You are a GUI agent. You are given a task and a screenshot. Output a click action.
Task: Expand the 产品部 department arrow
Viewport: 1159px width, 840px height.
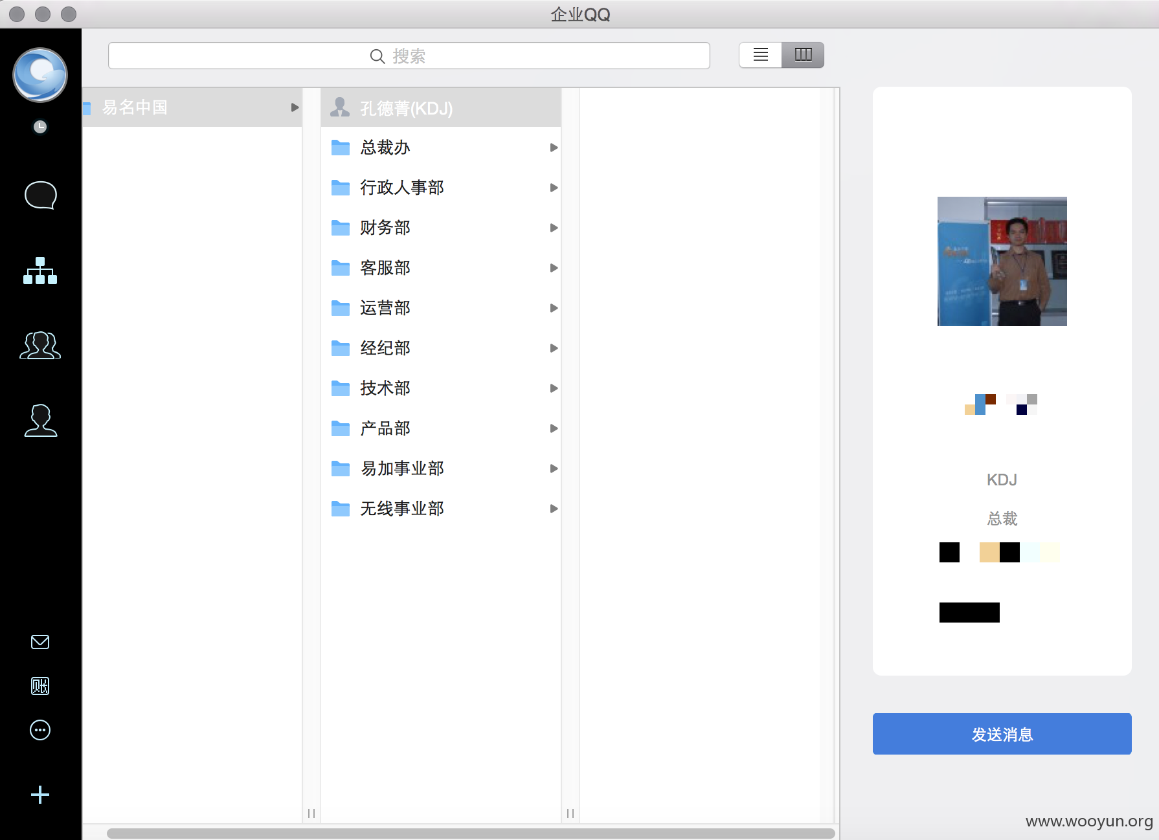pyautogui.click(x=554, y=428)
